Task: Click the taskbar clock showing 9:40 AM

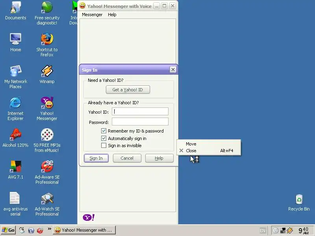Action: pos(303,230)
